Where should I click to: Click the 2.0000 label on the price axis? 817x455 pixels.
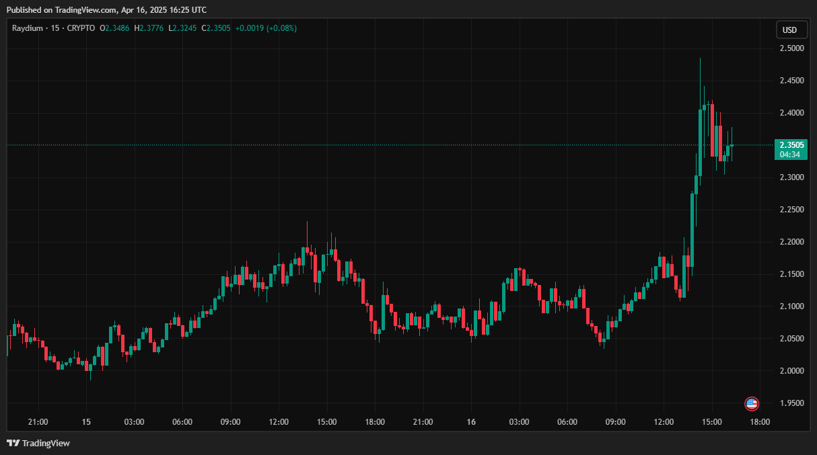[x=790, y=371]
